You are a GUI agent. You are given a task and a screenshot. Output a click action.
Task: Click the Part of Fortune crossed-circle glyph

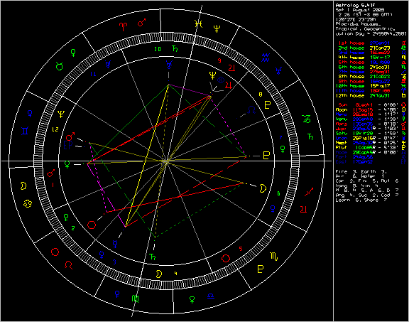point(221,80)
